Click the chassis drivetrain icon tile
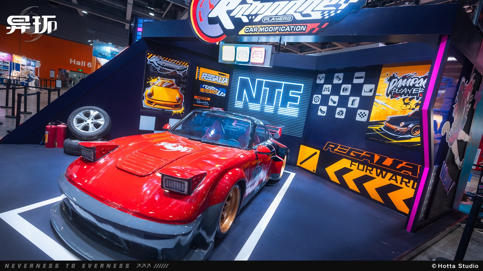Image resolution: width=483 pixels, height=271 pixels. pyautogui.click(x=327, y=89)
